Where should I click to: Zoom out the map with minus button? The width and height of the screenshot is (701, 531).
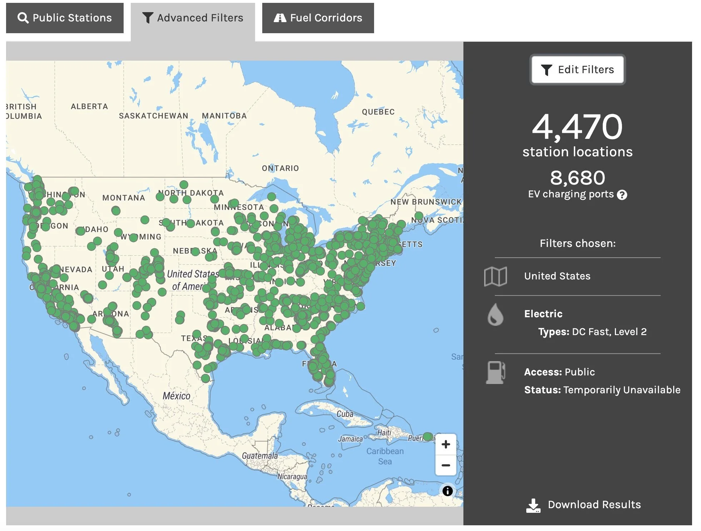pos(446,465)
